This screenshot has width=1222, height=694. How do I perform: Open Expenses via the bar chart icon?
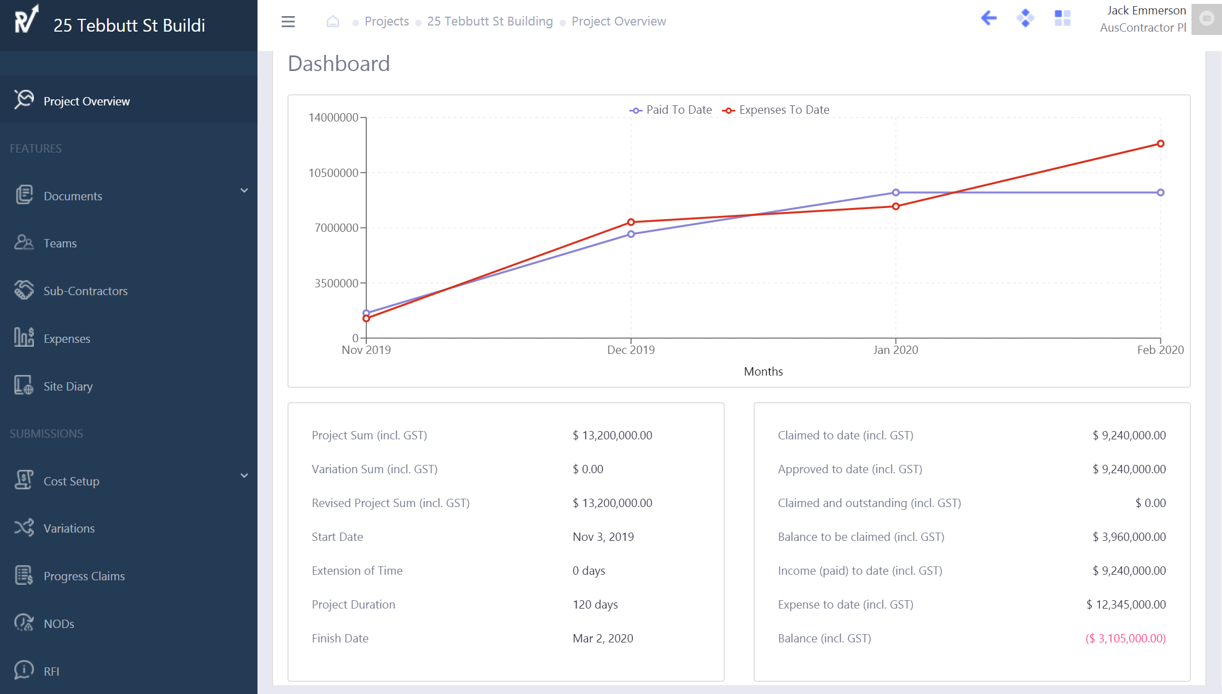point(23,338)
